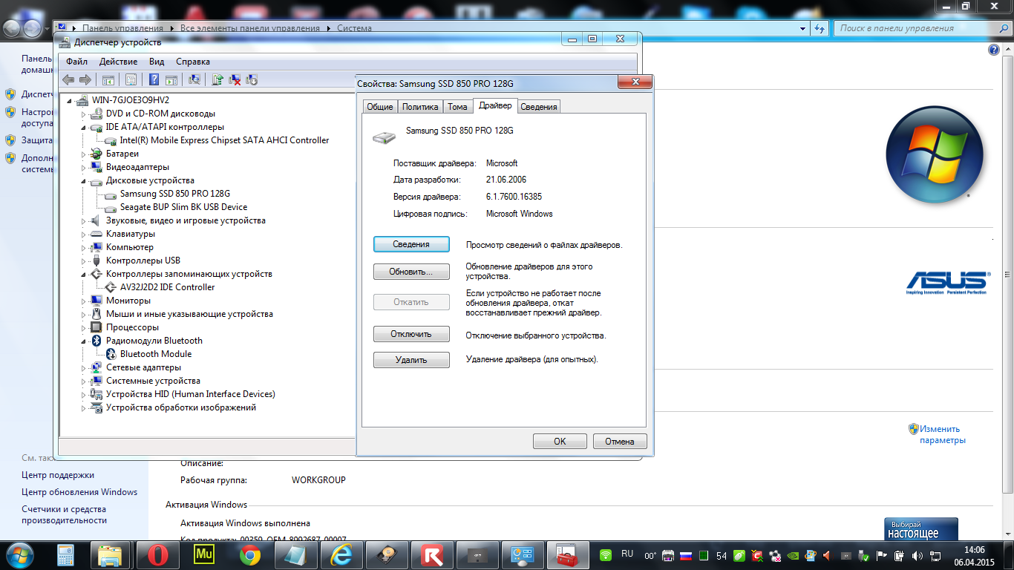Click the Windows Start orb
This screenshot has height=570, width=1014.
[x=19, y=554]
